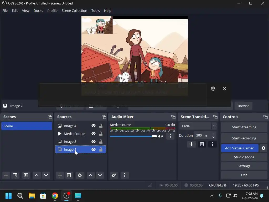This screenshot has width=269, height=202.
Task: Remove scene transition trash button
Action: tap(202, 144)
